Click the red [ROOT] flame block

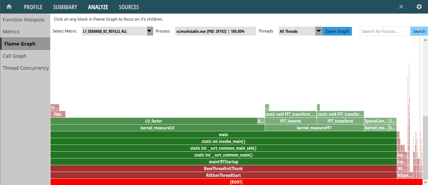[x=236, y=182]
